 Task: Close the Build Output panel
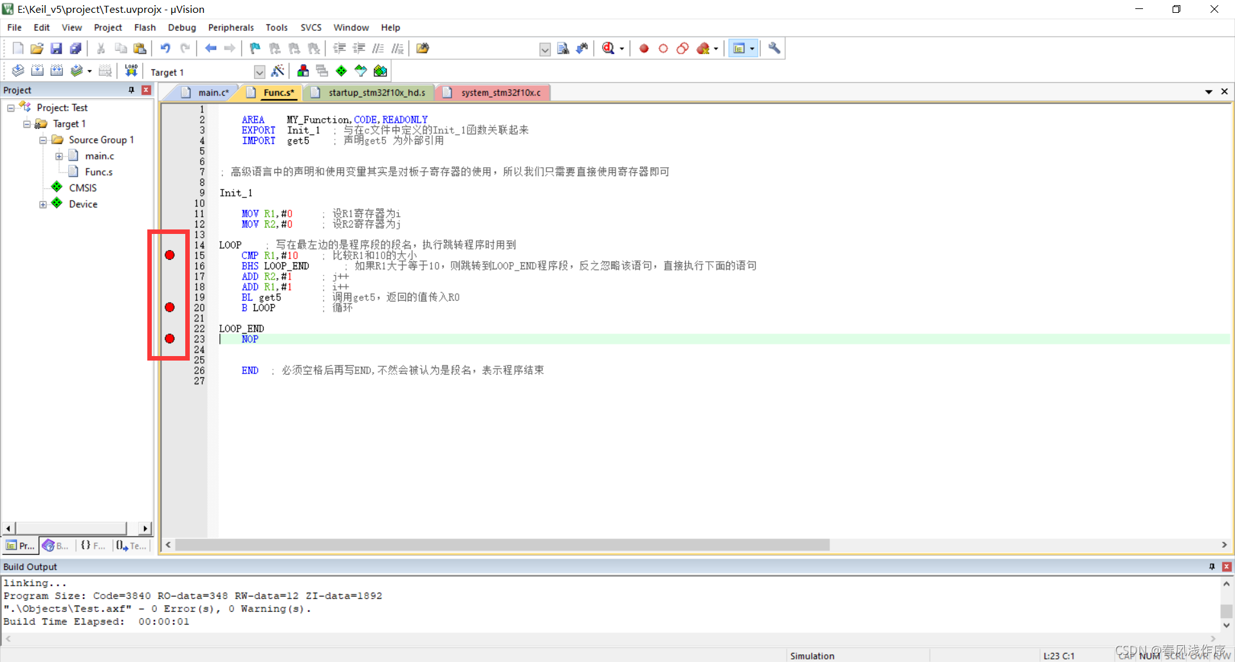coord(1227,567)
